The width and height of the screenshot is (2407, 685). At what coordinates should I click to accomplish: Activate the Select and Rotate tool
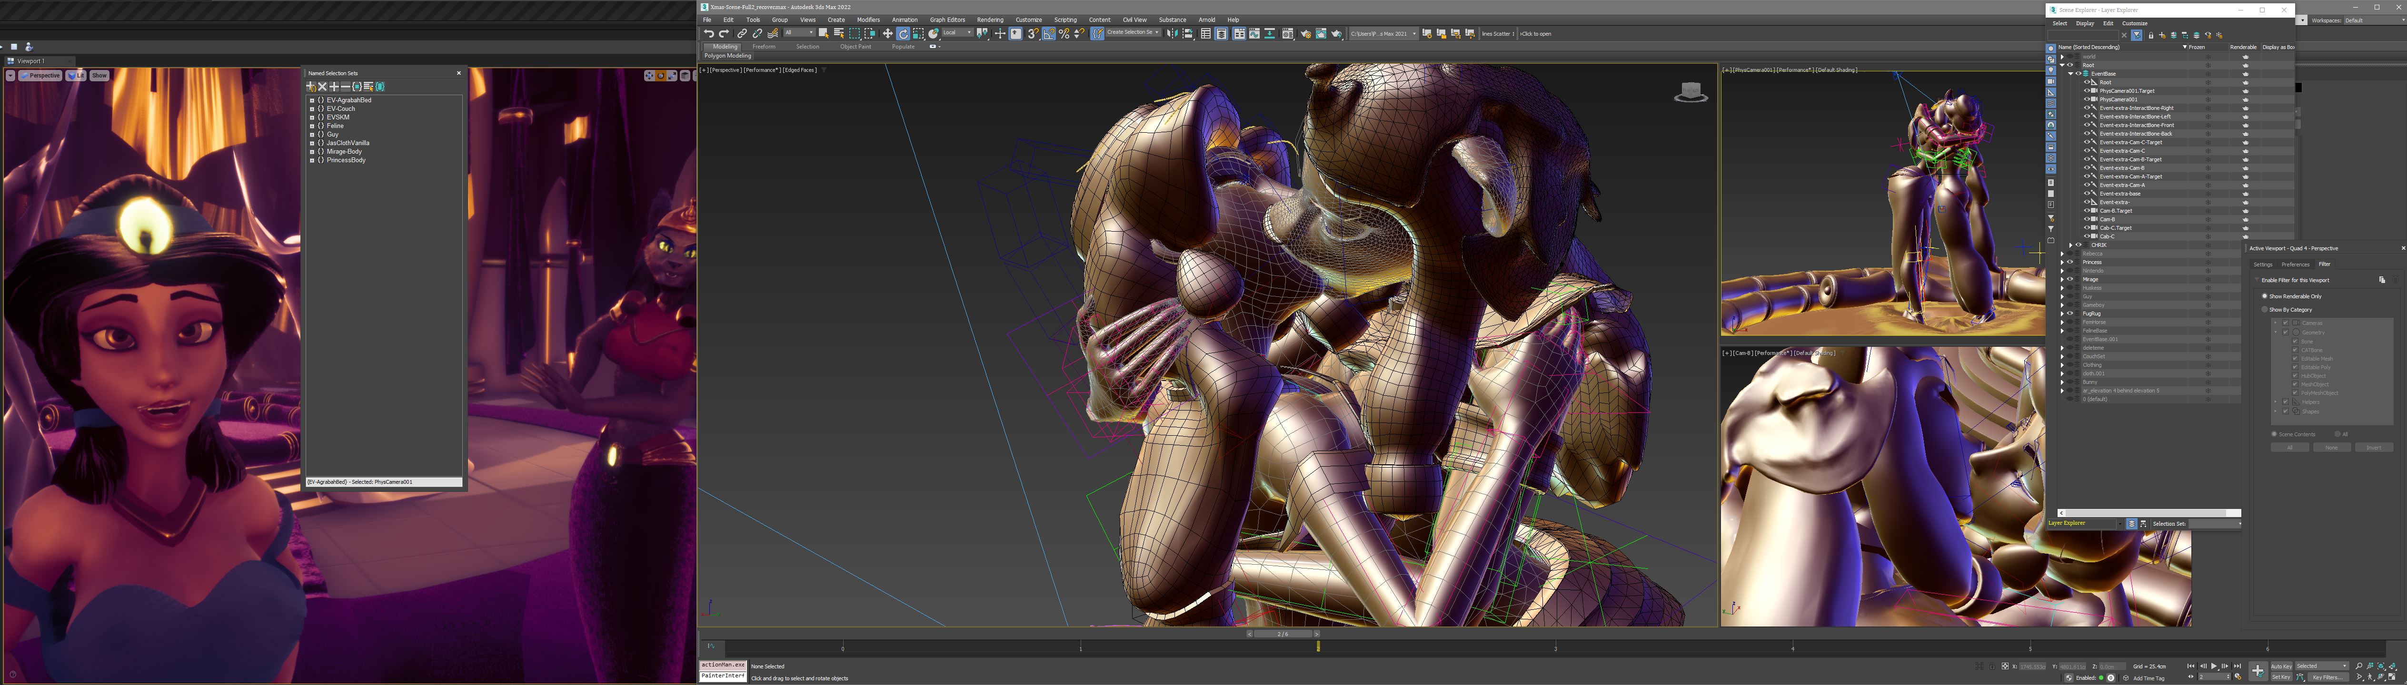904,34
